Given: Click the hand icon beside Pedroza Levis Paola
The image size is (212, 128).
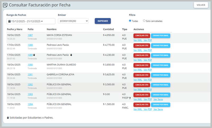Looking at the screenshot, I should click(71, 55).
